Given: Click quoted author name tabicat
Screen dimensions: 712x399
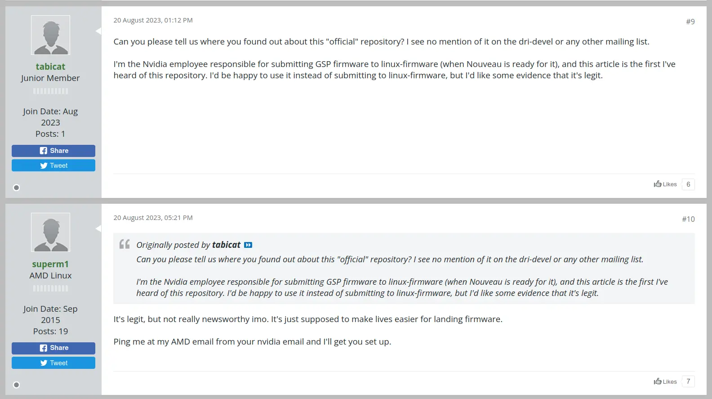Looking at the screenshot, I should pyautogui.click(x=226, y=245).
